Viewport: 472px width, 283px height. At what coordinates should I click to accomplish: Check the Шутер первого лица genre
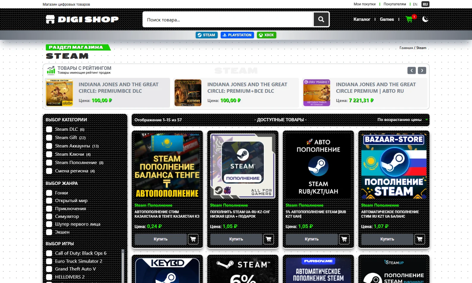(x=49, y=224)
